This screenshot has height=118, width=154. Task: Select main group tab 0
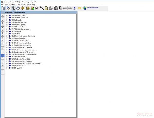pyautogui.click(x=3, y=18)
